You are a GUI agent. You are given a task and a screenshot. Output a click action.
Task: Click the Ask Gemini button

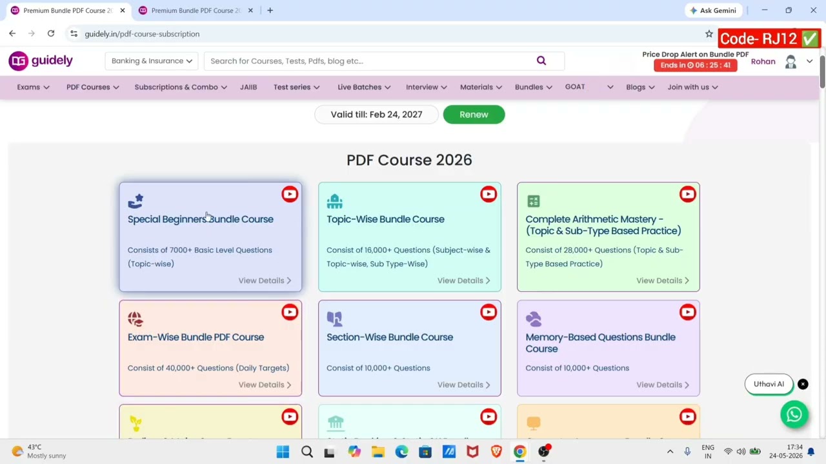click(713, 10)
